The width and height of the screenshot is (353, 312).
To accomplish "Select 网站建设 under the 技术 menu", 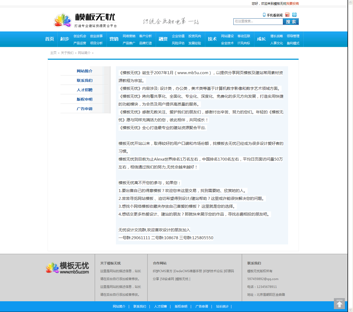I will 227,36.
